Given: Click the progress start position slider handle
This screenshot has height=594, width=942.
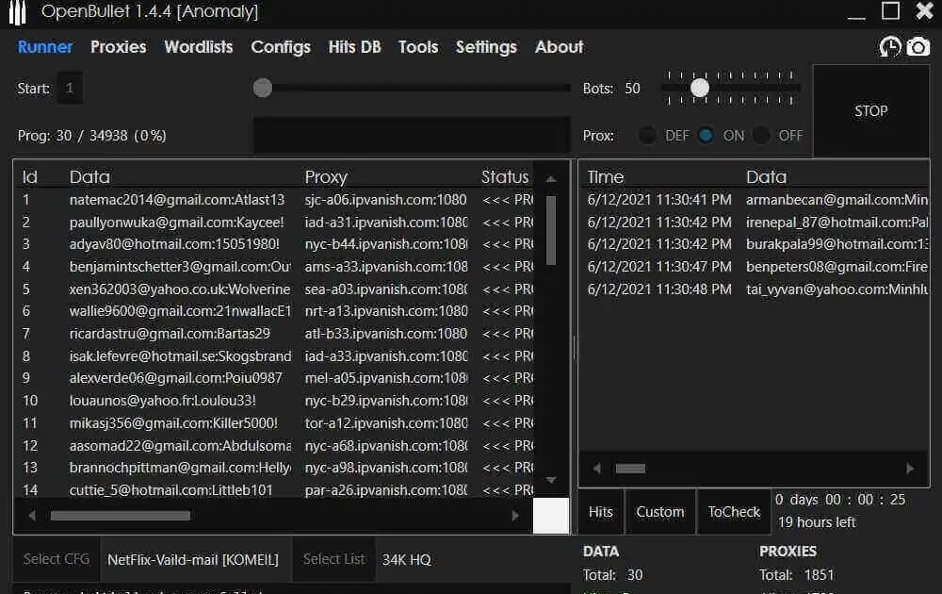Looking at the screenshot, I should coord(263,88).
